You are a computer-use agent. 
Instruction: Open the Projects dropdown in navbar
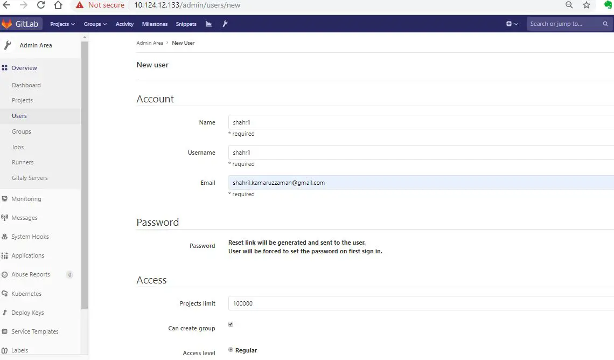61,24
